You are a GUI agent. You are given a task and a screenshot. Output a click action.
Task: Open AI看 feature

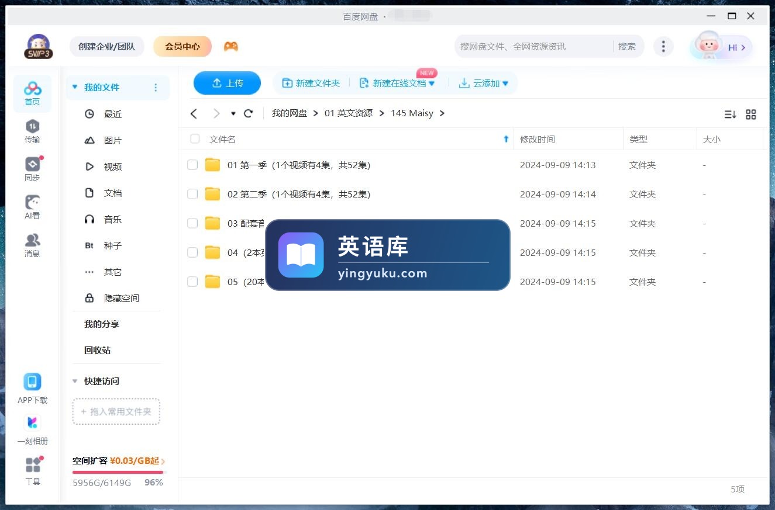click(x=32, y=207)
